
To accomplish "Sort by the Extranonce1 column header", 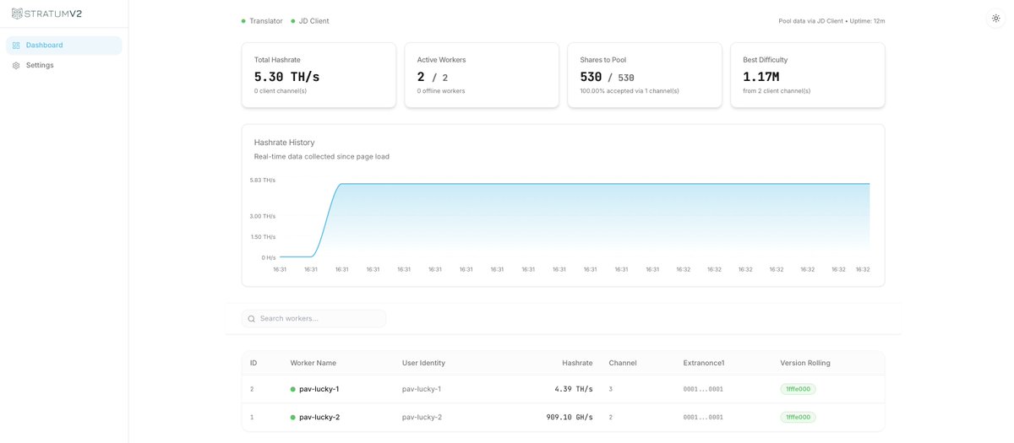I will tap(704, 363).
